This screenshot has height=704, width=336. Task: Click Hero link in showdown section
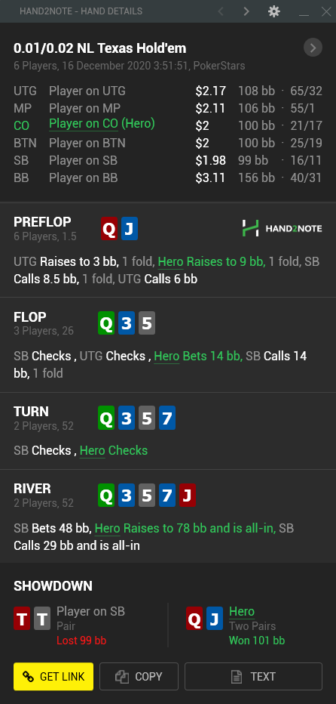pyautogui.click(x=242, y=612)
